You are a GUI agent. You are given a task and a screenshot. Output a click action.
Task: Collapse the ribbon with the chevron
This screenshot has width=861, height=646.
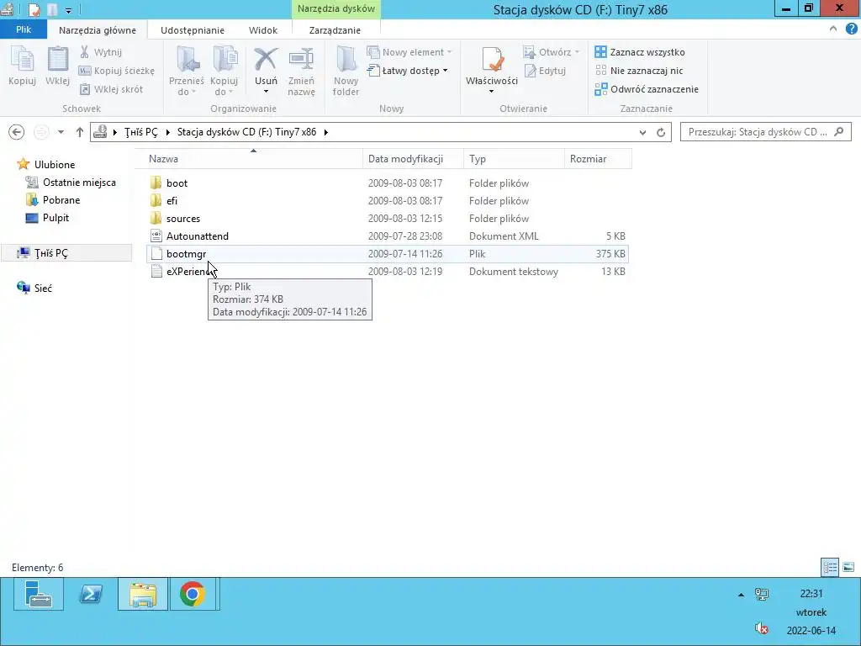point(833,29)
